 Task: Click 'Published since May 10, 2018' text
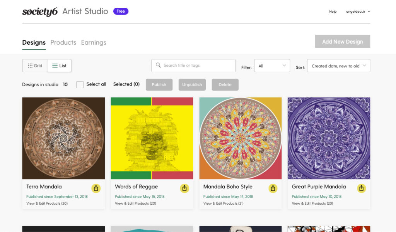click(x=316, y=197)
